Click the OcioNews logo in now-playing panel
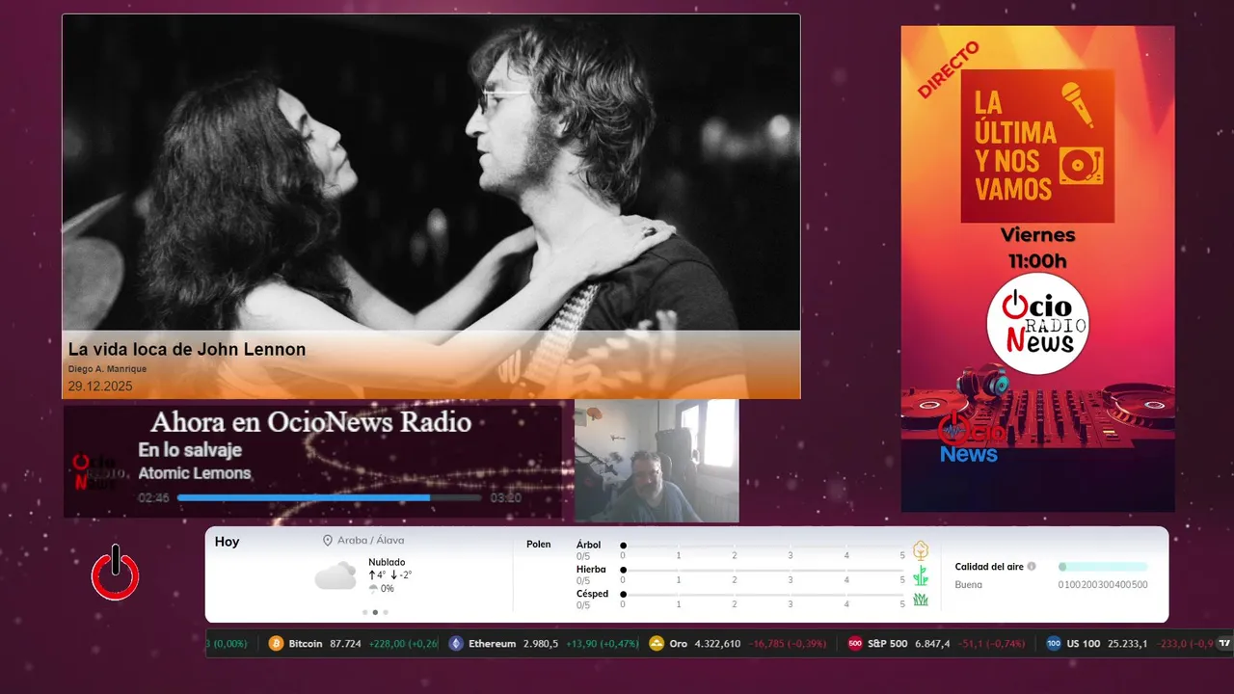The image size is (1234, 694). [98, 471]
